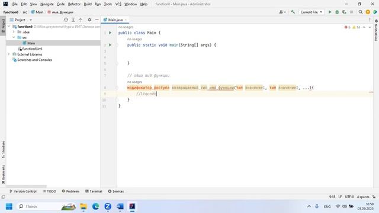Open File menu
This screenshot has width=379, height=213.
click(15, 4)
